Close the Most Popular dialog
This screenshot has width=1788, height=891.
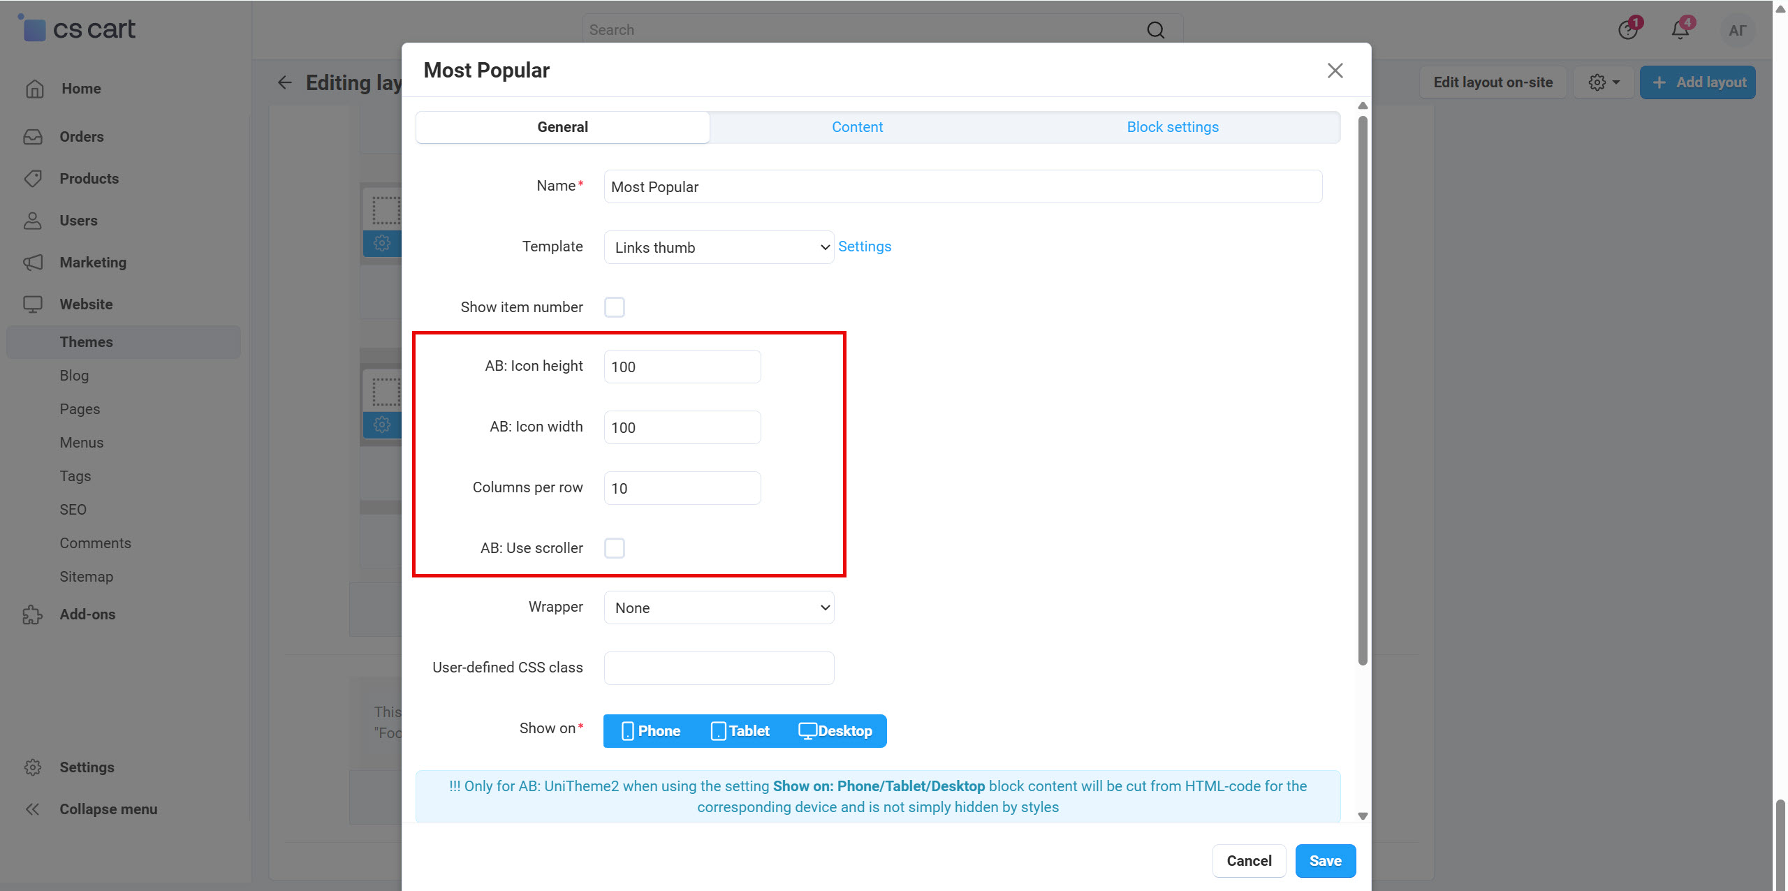(1335, 71)
